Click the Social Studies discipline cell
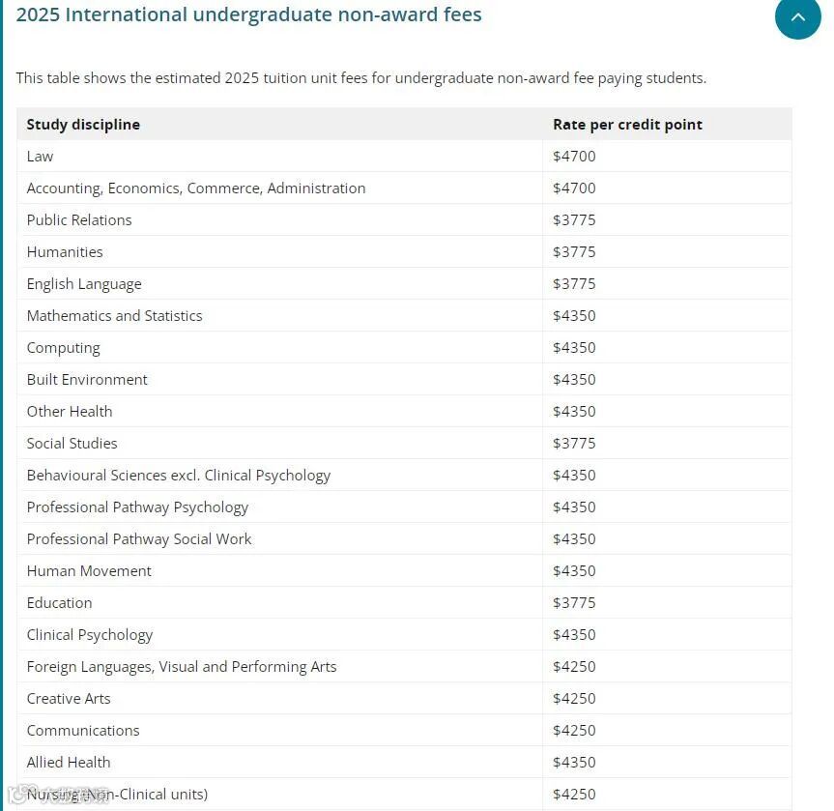Screen dimensions: 834x811 [x=72, y=444]
